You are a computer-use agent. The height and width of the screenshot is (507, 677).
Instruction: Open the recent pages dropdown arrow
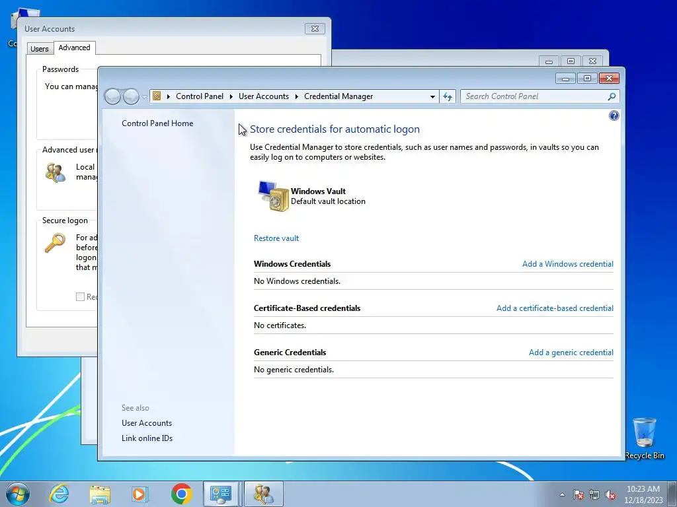tap(144, 97)
